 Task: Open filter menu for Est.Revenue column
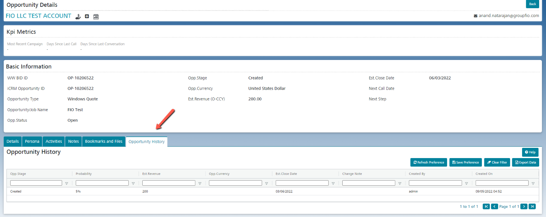click(x=200, y=183)
